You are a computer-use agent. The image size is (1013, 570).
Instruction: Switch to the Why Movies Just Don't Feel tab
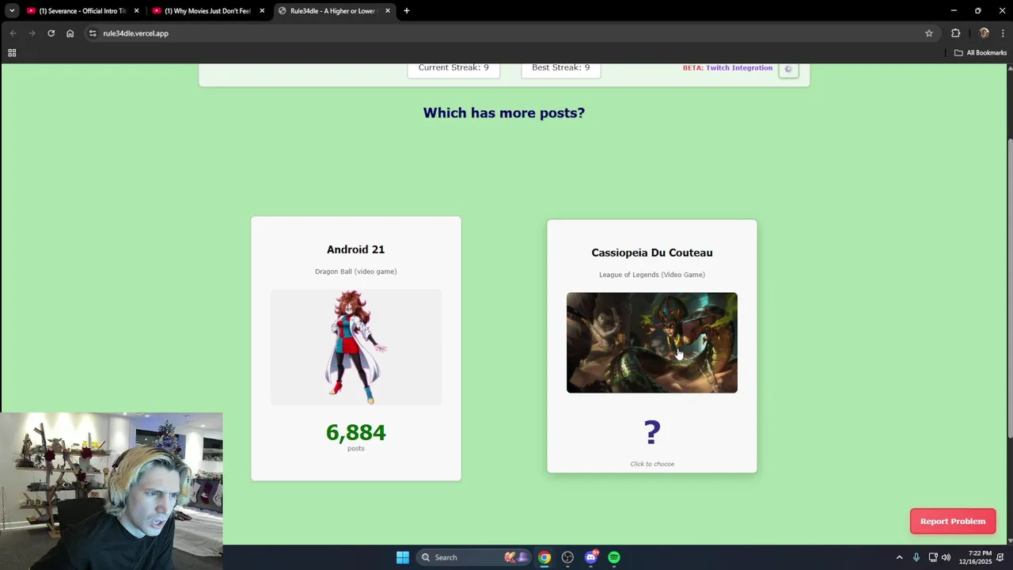tap(208, 11)
